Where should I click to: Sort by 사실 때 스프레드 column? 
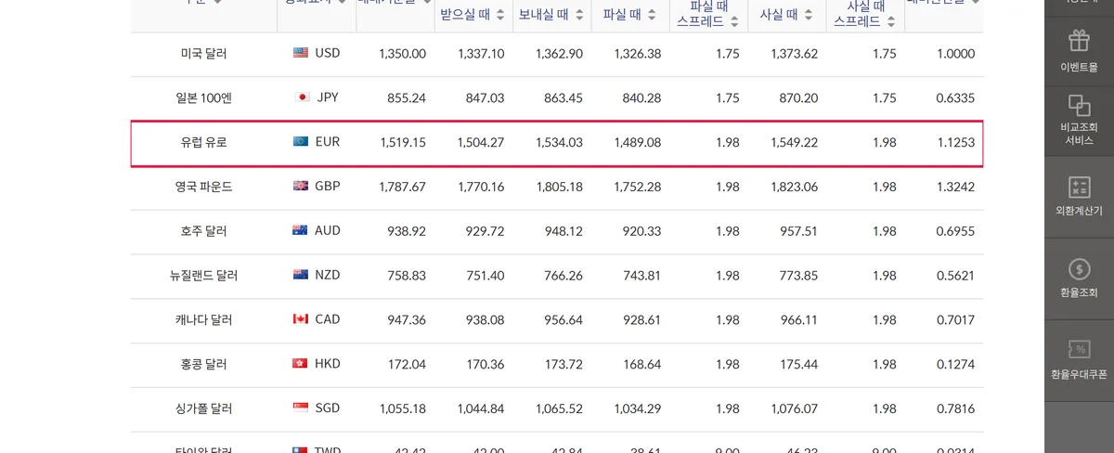[x=891, y=20]
